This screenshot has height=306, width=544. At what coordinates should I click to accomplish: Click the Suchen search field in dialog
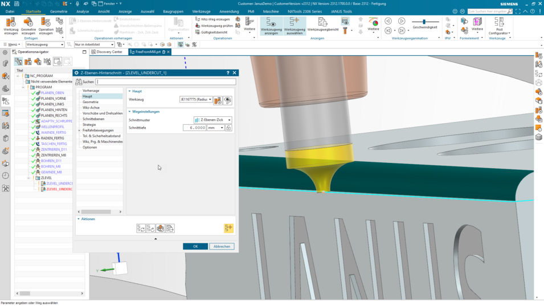coord(166,82)
